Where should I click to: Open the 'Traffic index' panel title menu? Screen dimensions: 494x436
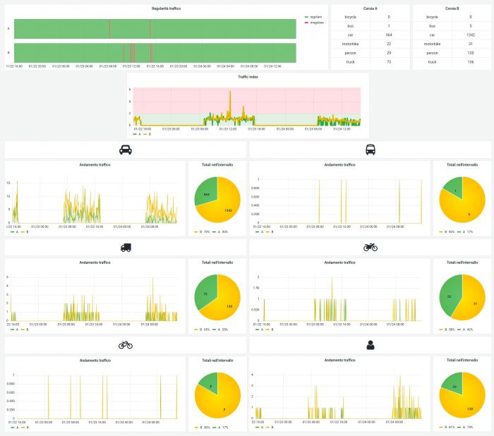tap(247, 76)
